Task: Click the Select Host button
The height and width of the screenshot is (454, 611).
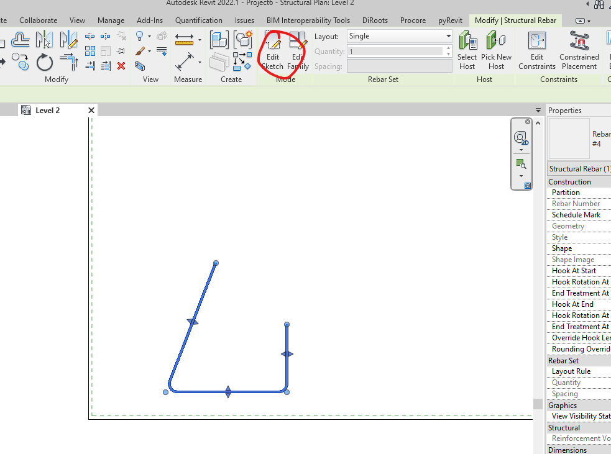Action: [x=467, y=51]
